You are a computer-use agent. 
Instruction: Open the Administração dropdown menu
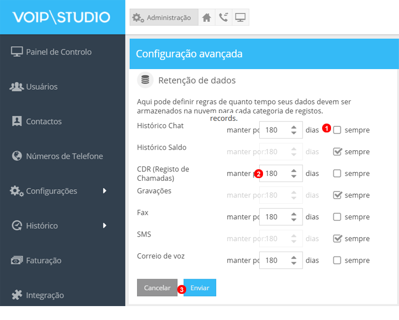[163, 18]
